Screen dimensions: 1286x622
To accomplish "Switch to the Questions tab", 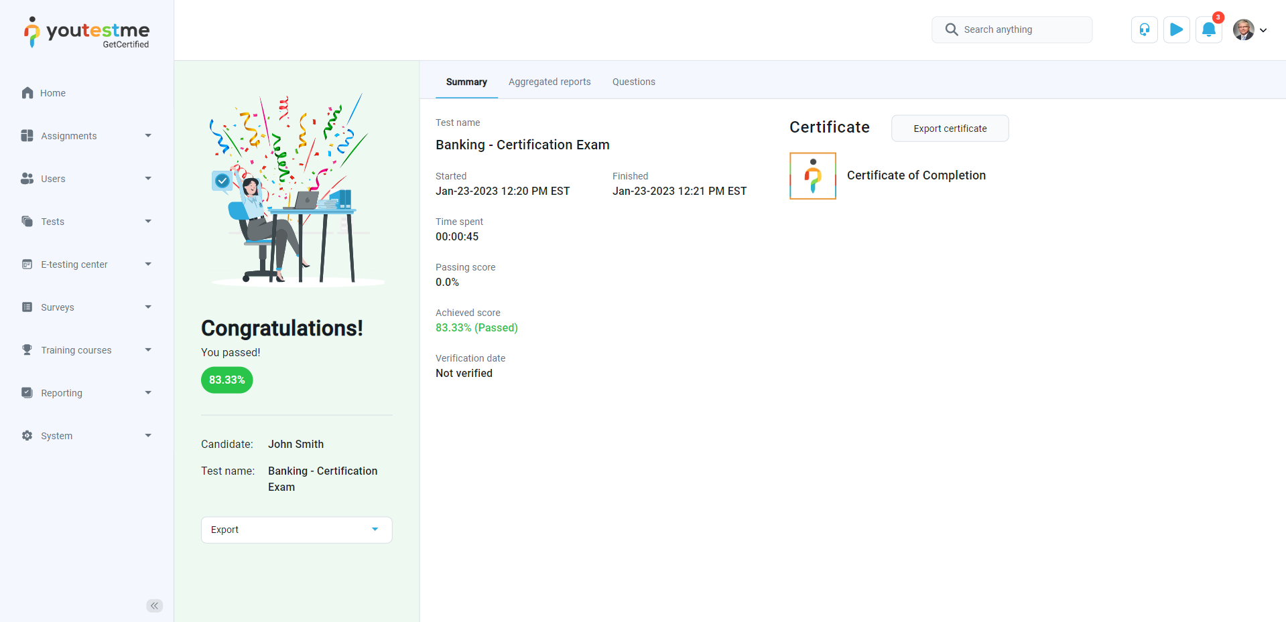I will point(633,82).
